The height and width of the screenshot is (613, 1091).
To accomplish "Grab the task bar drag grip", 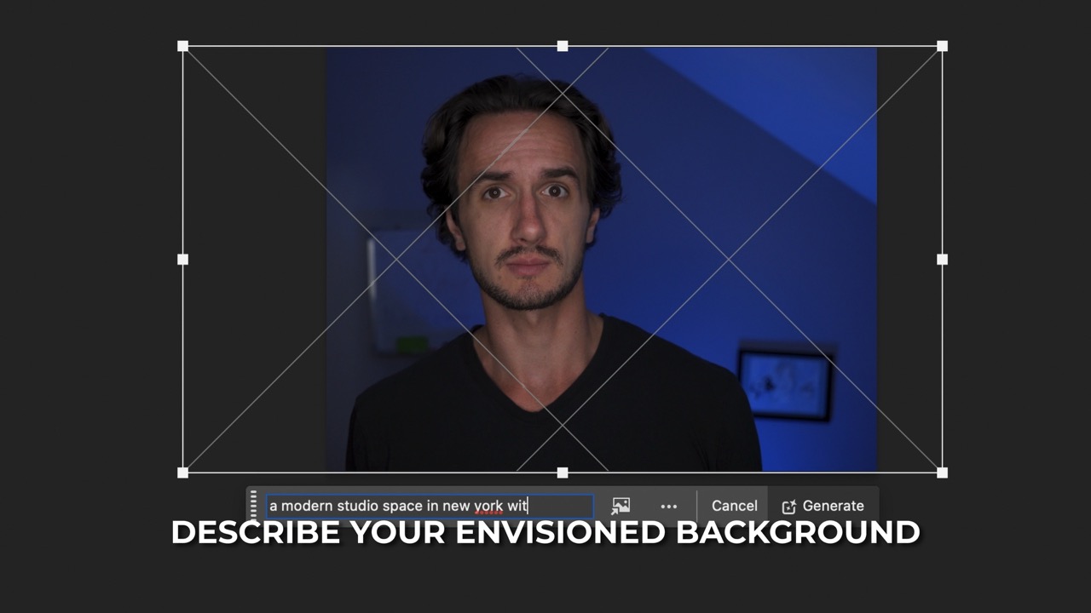I will 253,505.
